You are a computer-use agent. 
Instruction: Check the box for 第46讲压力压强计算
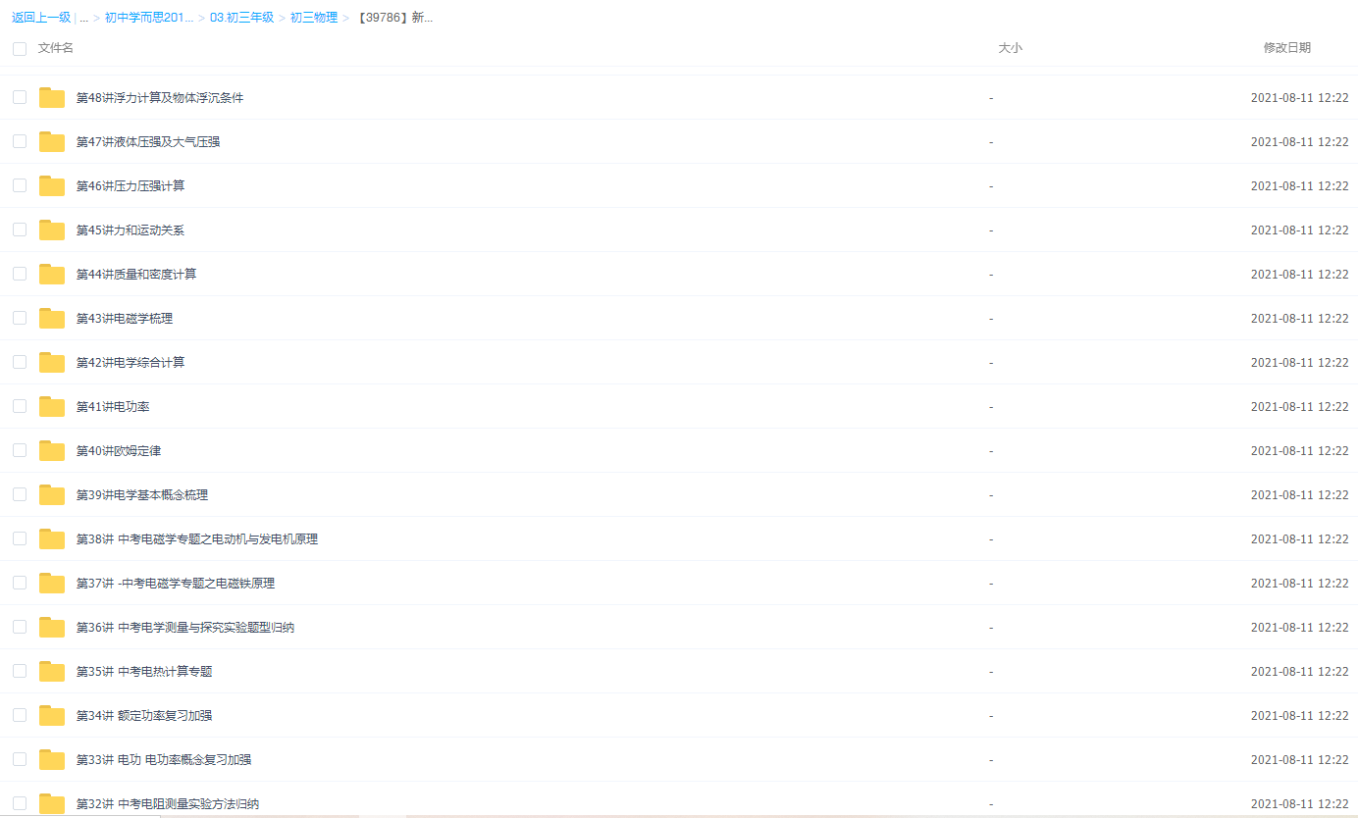click(20, 185)
